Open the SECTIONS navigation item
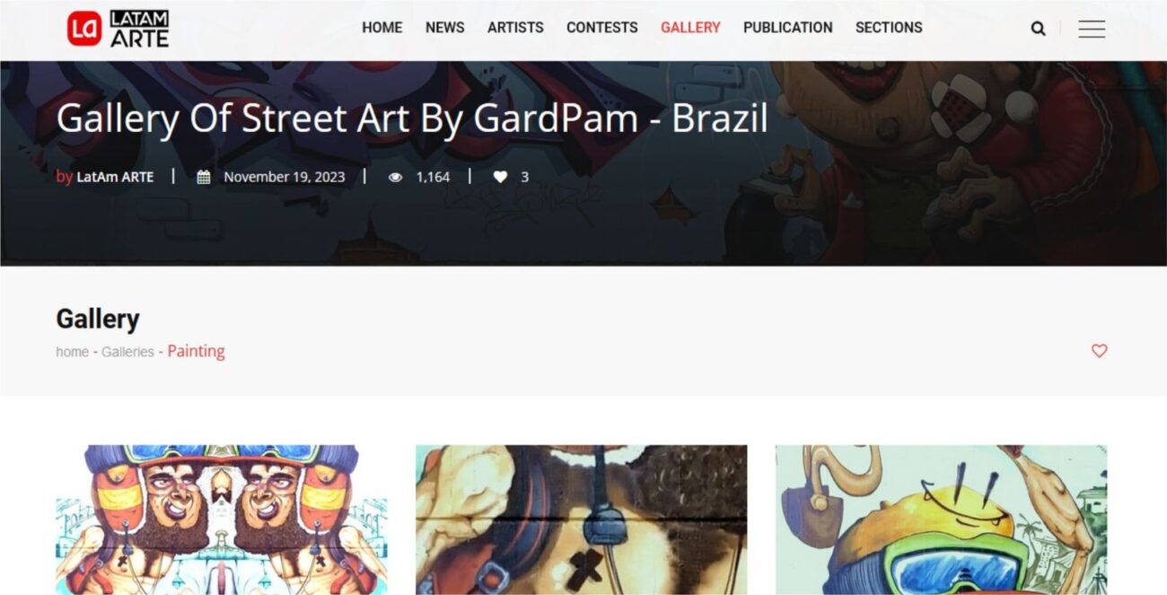Screen dimensions: 1167x595 [x=889, y=28]
